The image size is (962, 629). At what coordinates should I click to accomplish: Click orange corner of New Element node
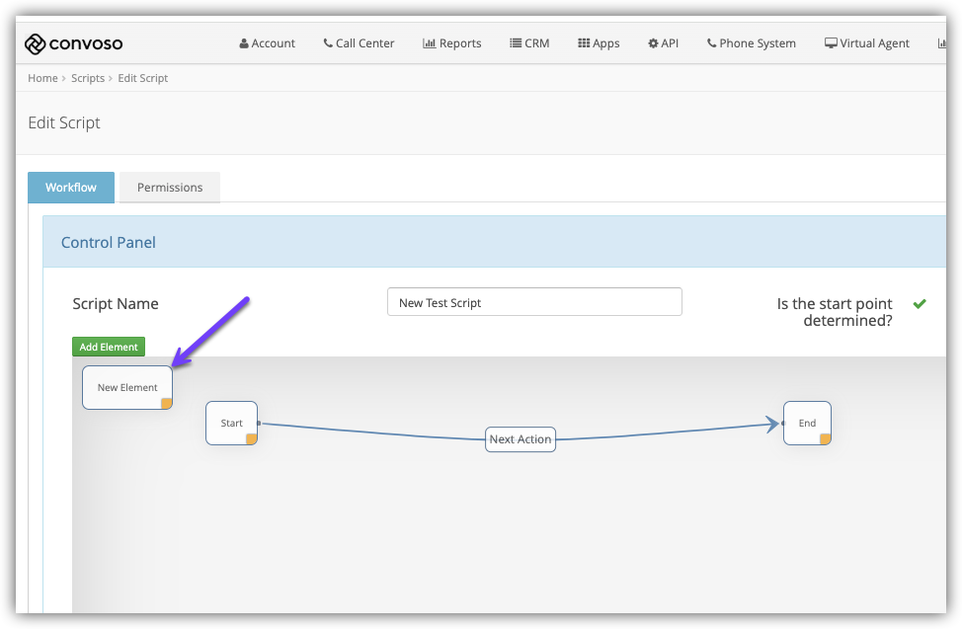coord(167,403)
